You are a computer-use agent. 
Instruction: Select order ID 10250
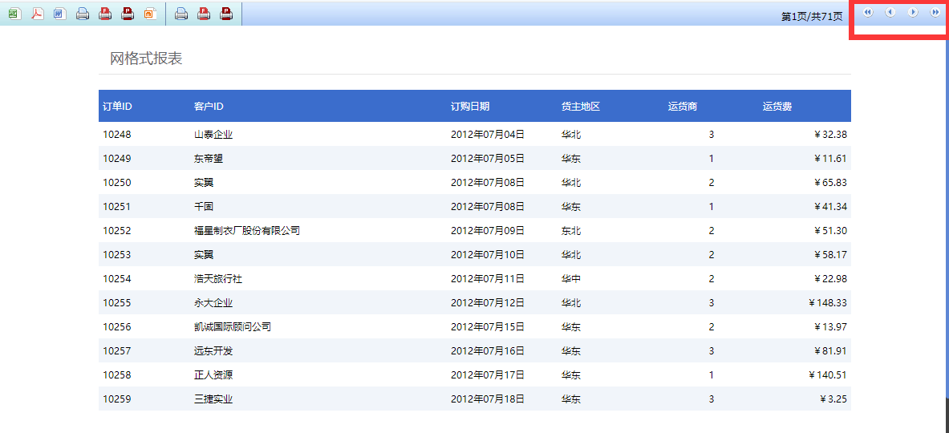coord(117,183)
